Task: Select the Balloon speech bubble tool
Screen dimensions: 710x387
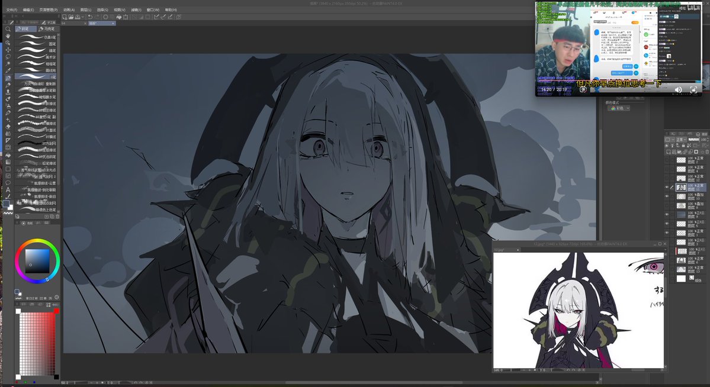Action: pyautogui.click(x=8, y=183)
